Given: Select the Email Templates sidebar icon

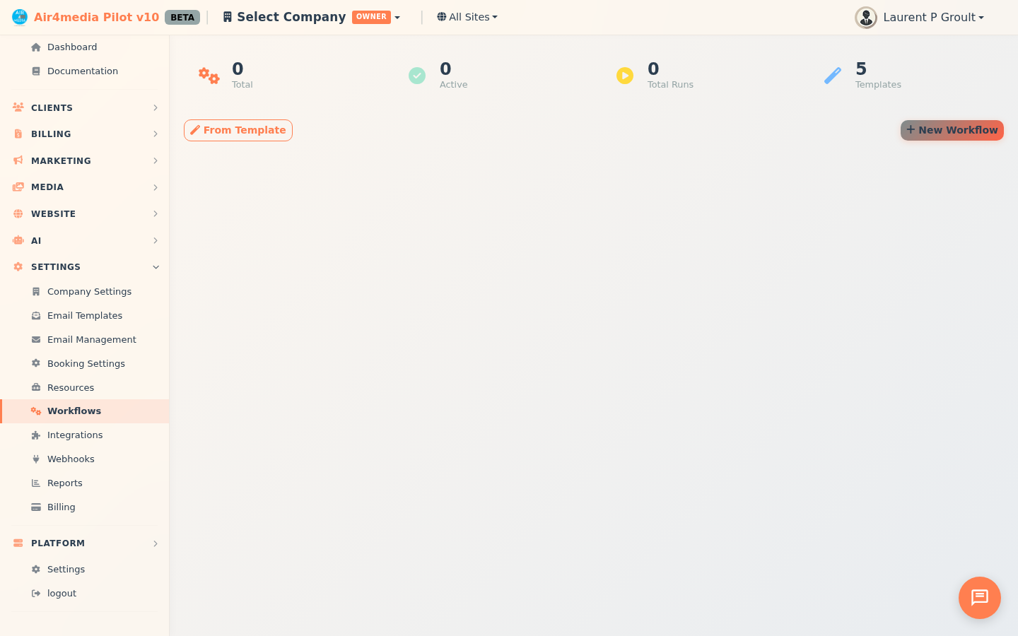Looking at the screenshot, I should 35,315.
